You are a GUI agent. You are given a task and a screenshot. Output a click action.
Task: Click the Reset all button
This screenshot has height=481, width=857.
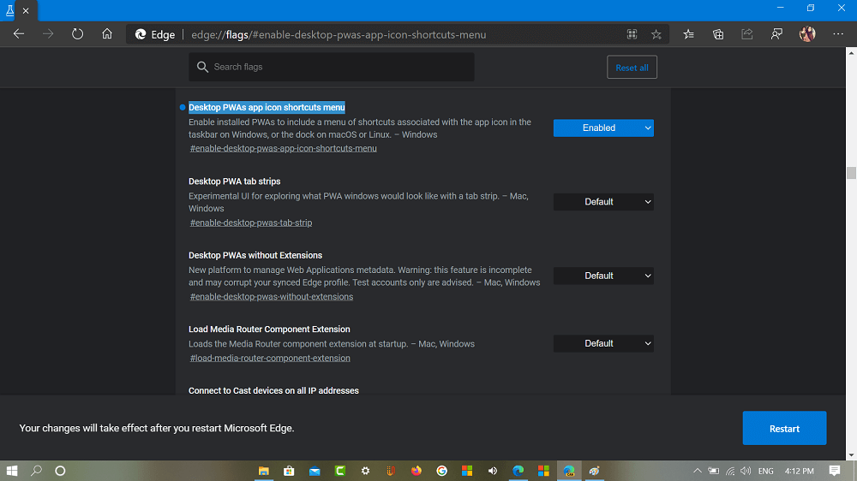tap(632, 67)
